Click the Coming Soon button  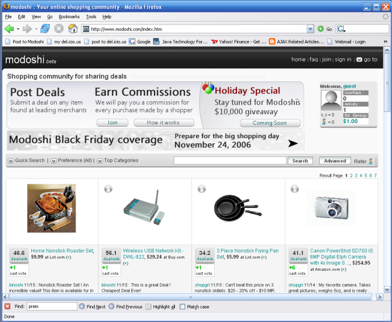click(x=270, y=123)
